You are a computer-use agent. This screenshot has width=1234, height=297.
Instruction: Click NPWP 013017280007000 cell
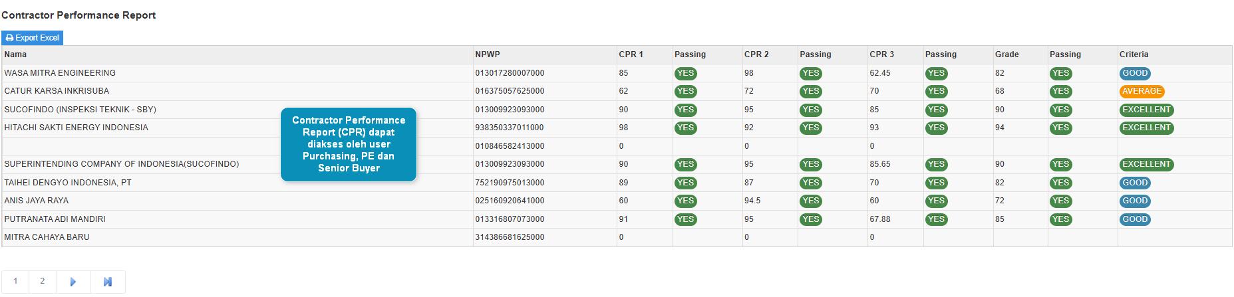pyautogui.click(x=510, y=73)
